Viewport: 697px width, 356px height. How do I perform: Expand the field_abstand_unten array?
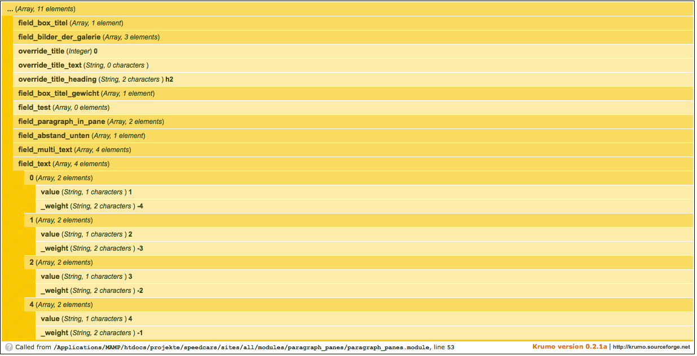353,136
